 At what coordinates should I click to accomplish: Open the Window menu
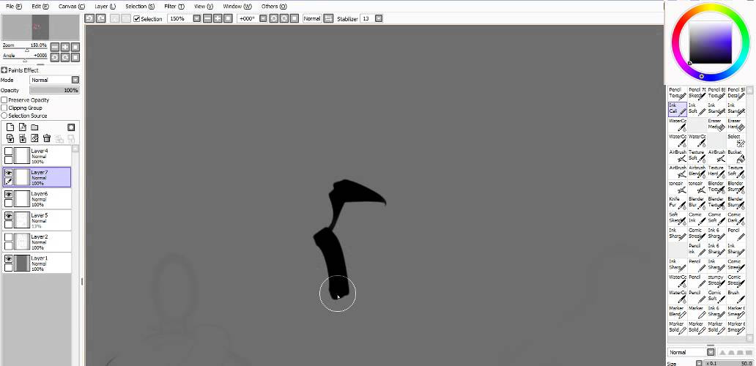coord(237,7)
